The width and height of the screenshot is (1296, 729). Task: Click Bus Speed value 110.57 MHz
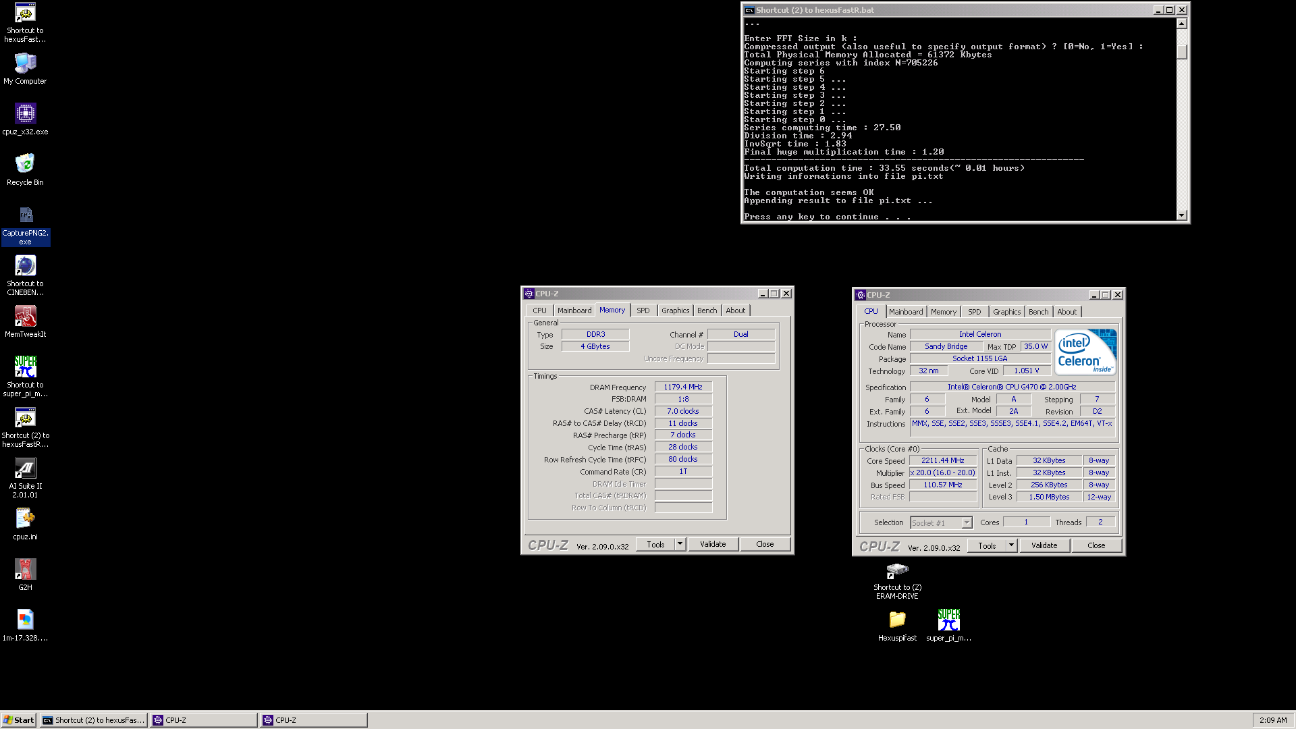tap(943, 485)
